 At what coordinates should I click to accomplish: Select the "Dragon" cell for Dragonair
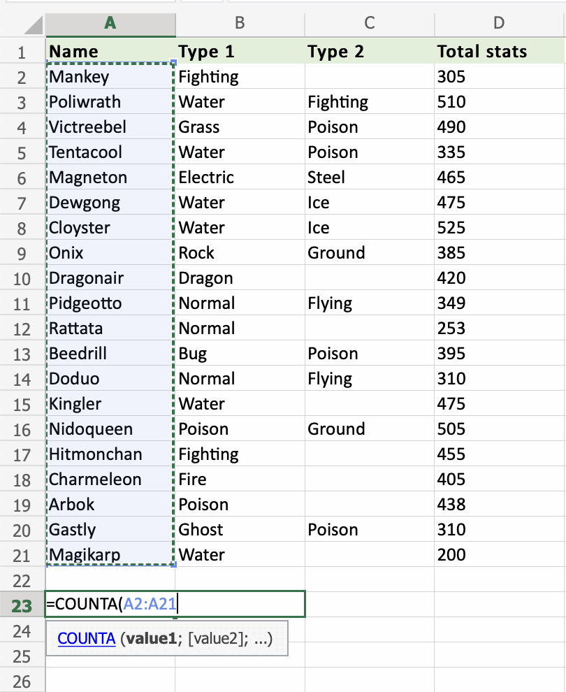pos(240,278)
